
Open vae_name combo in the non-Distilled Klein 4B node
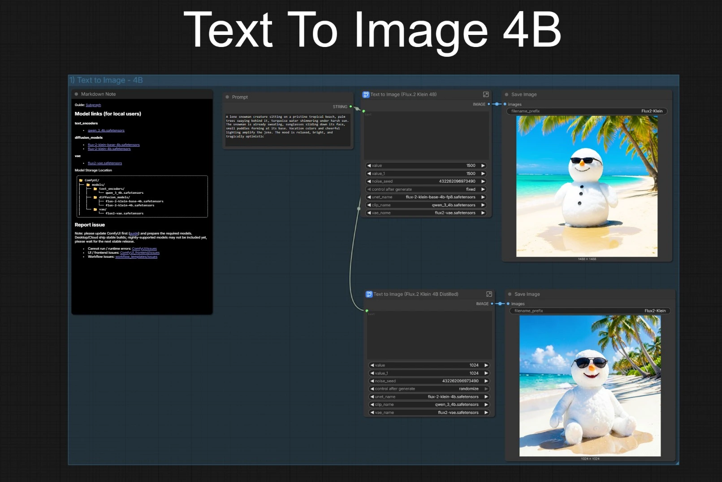point(426,213)
